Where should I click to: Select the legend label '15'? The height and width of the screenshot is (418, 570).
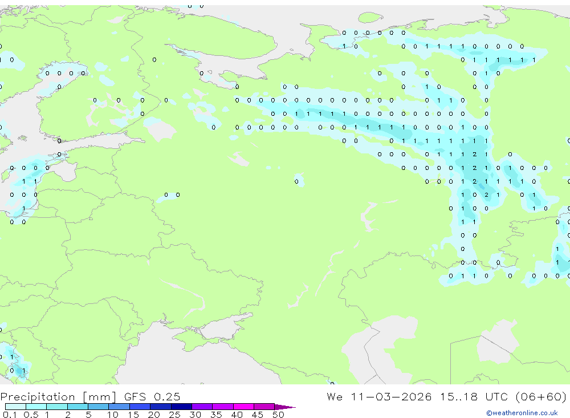coord(133,415)
